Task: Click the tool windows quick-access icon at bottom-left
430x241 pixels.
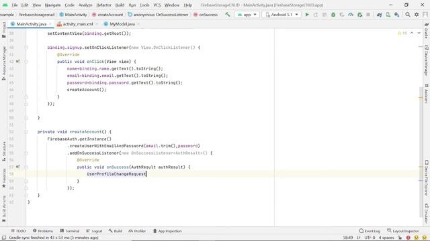Action: point(4,238)
